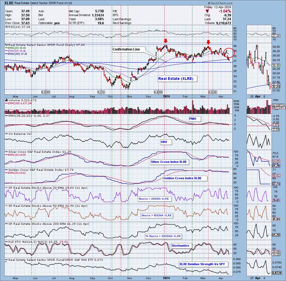The height and width of the screenshot is (281, 286).
Task: Click the EMA(10) 64.55 legend entry
Action: click(x=15, y=155)
